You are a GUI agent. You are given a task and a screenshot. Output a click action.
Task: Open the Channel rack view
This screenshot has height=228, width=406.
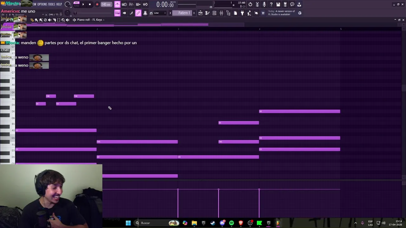tap(214, 13)
